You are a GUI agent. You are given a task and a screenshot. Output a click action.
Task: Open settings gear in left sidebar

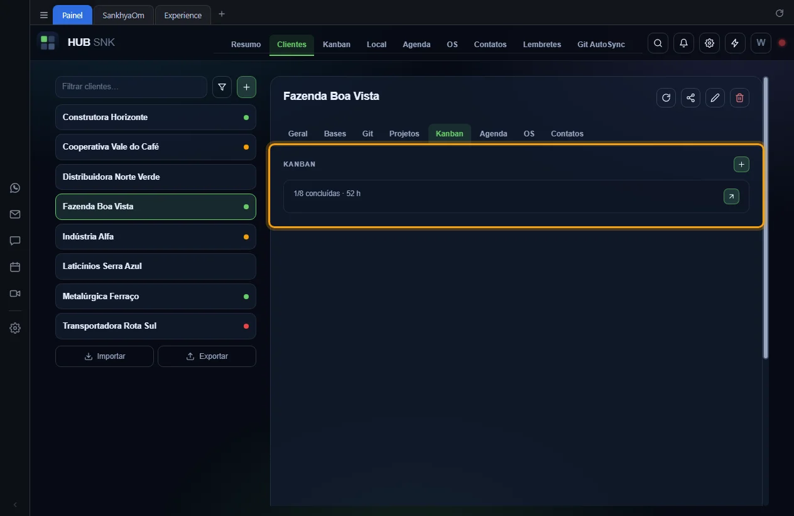pos(15,328)
